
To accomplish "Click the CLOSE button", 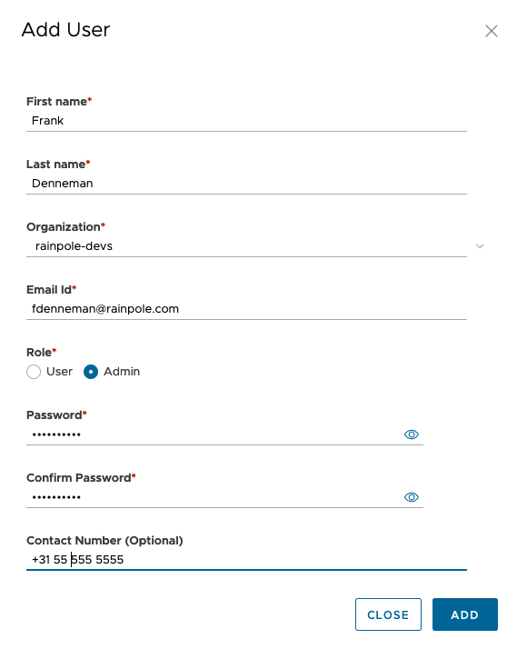I will 388,614.
